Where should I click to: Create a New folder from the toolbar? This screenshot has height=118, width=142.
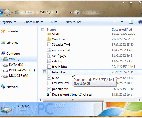pyautogui.click(x=73, y=22)
